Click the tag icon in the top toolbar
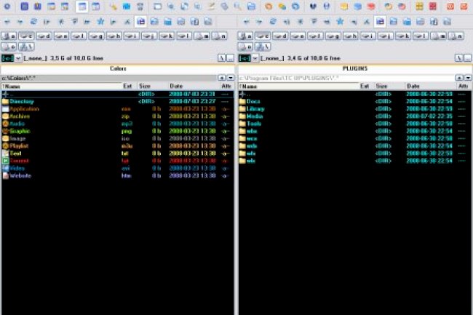 (x=224, y=7)
